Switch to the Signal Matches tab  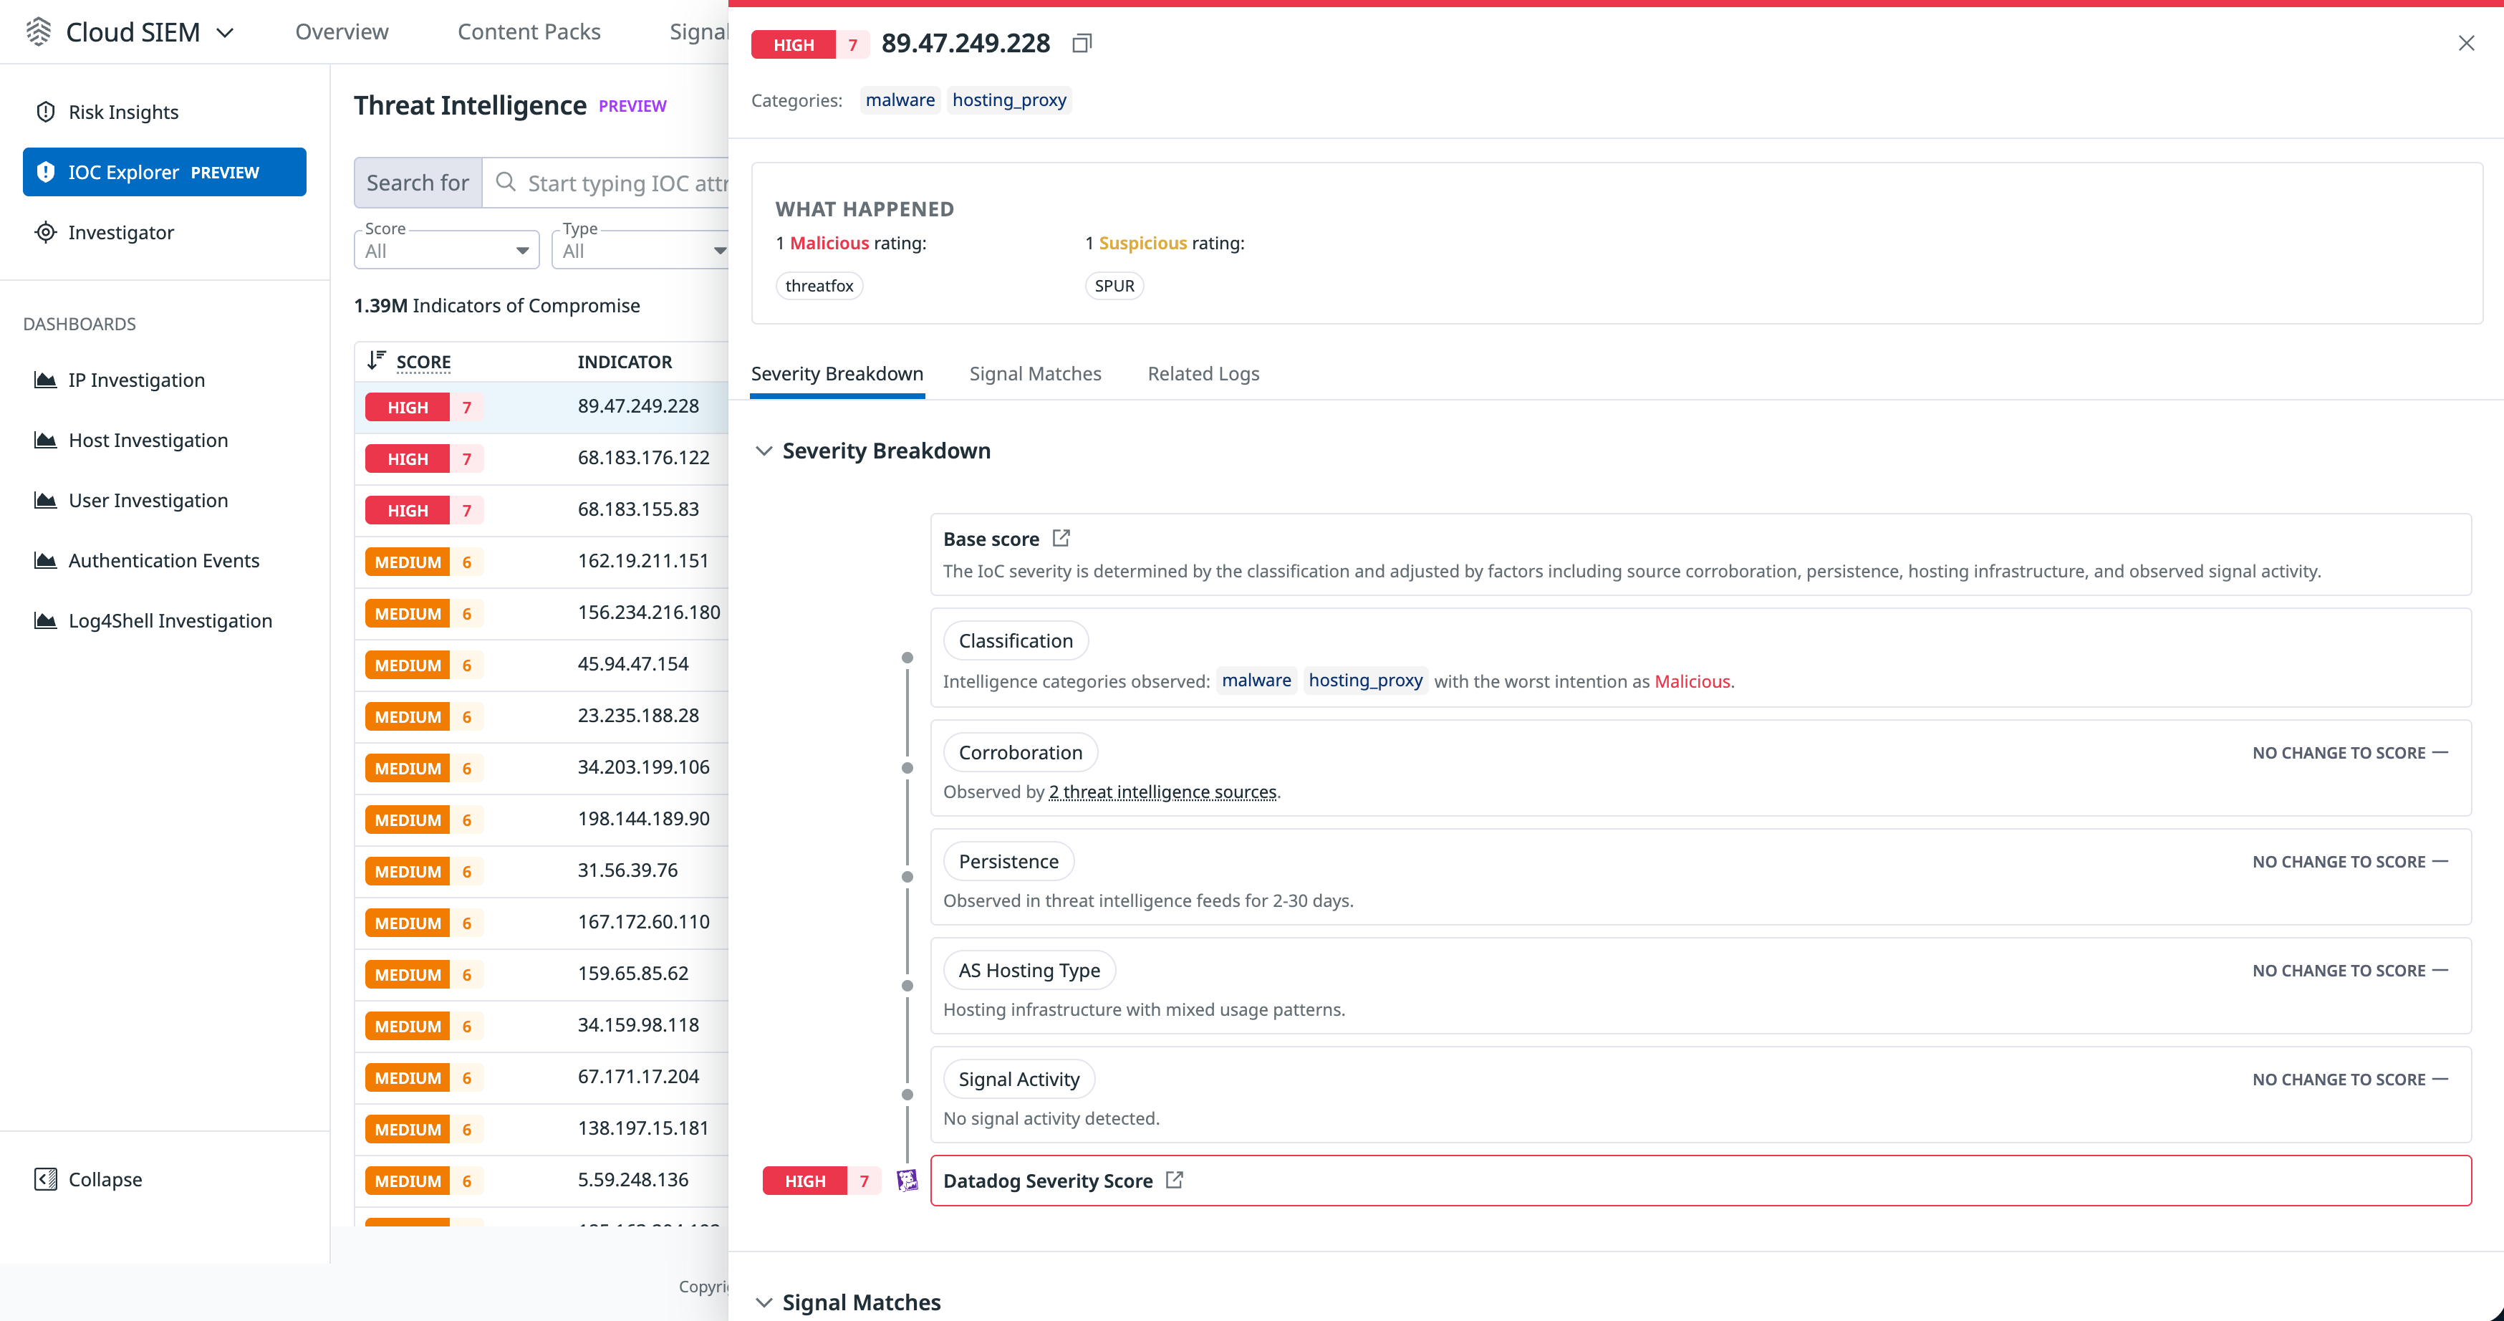[1034, 373]
